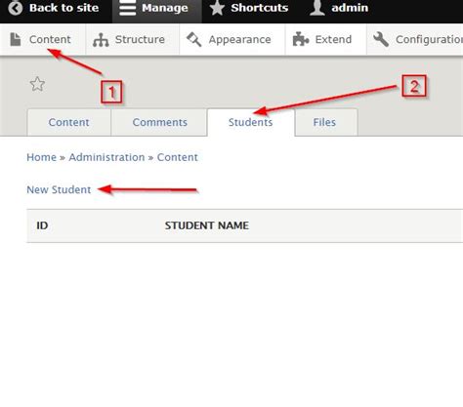The image size is (463, 407).
Task: Click the Structure hierarchy icon
Action: (101, 40)
